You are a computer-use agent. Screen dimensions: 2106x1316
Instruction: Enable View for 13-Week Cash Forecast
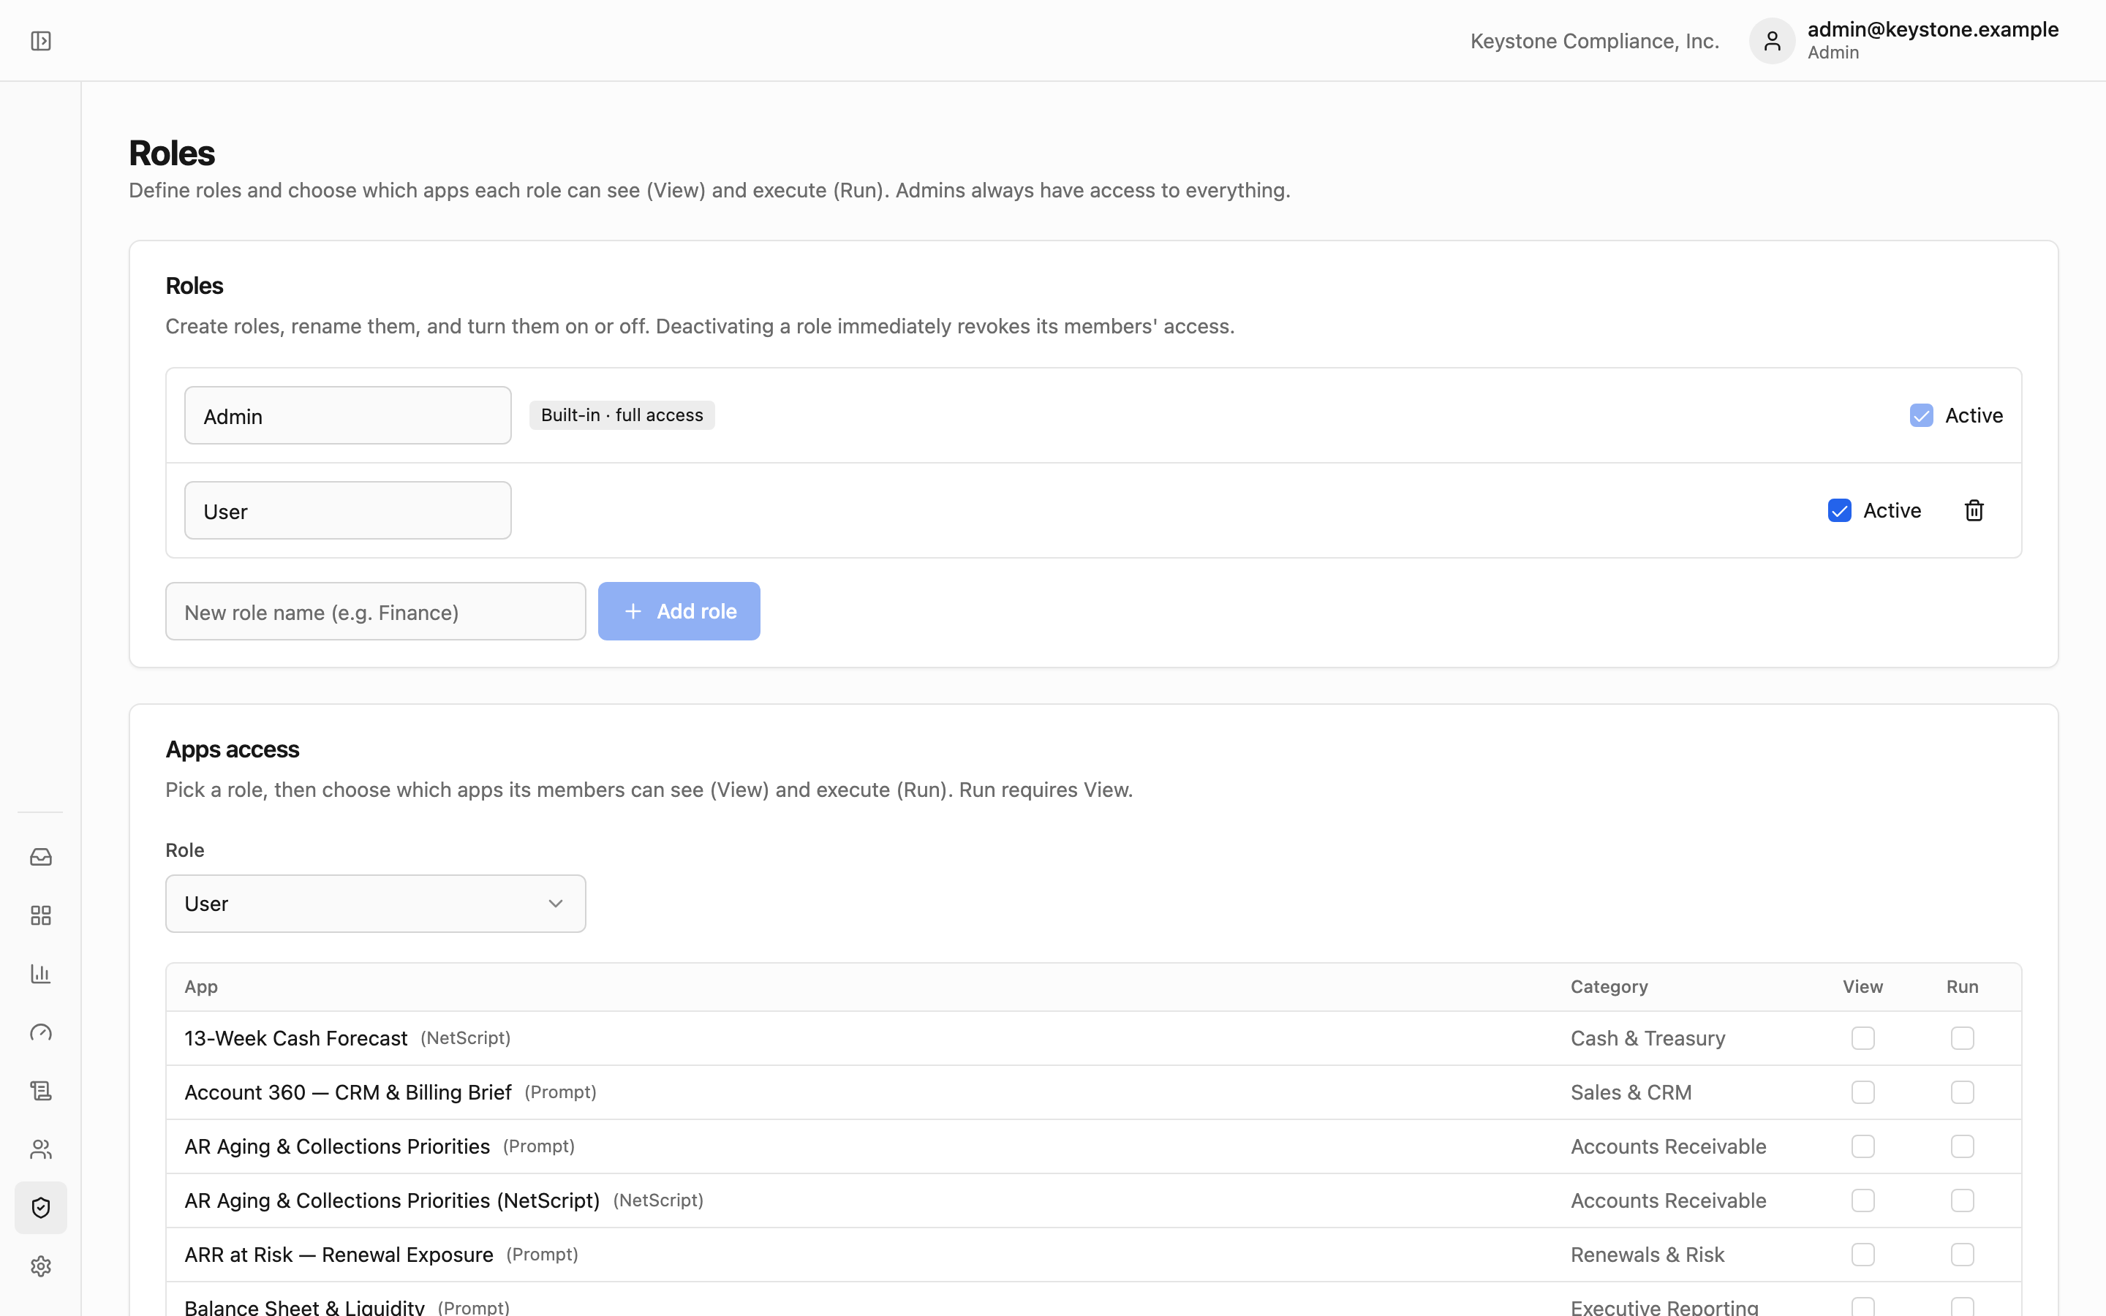click(x=1863, y=1038)
